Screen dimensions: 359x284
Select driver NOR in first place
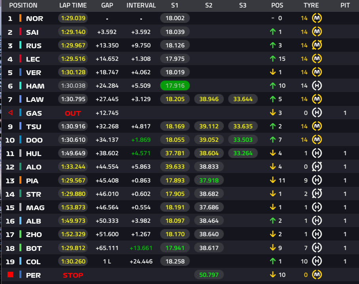34,18
